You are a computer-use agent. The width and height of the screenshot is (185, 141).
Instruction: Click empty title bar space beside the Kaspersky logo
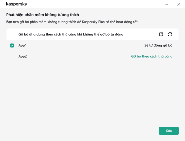click(x=87, y=4)
